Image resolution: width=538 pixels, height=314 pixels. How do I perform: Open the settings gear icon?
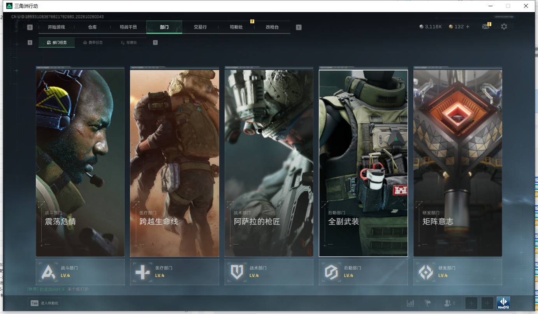504,26
